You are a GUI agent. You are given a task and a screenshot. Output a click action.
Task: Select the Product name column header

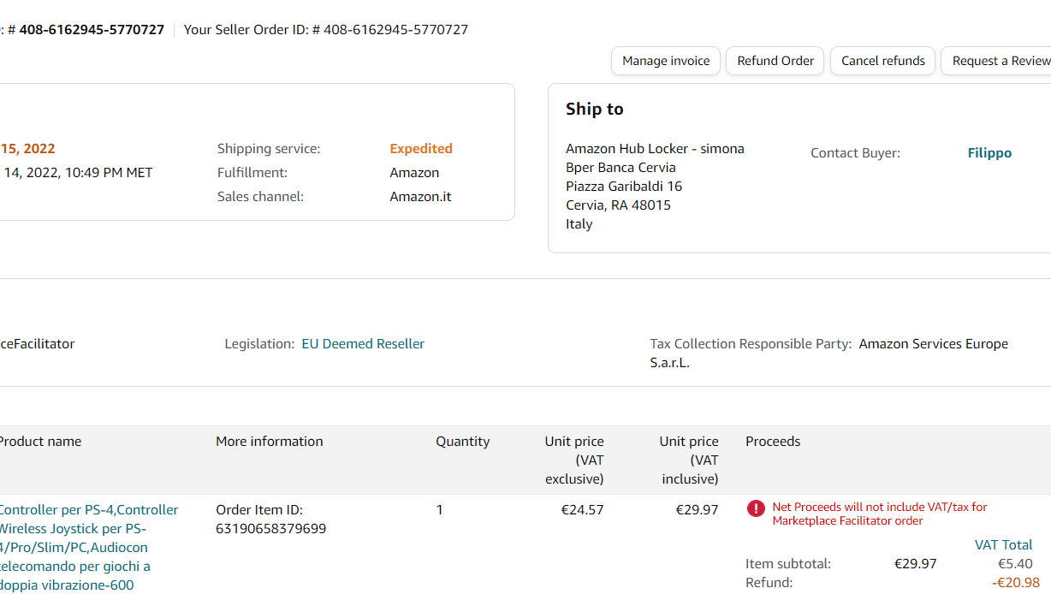[x=40, y=442]
